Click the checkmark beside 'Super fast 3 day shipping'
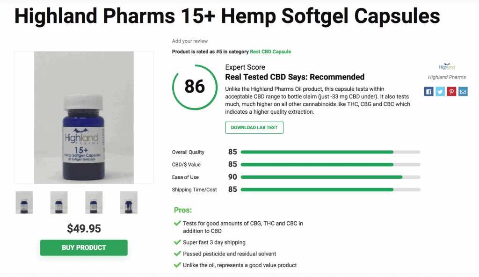 click(177, 242)
